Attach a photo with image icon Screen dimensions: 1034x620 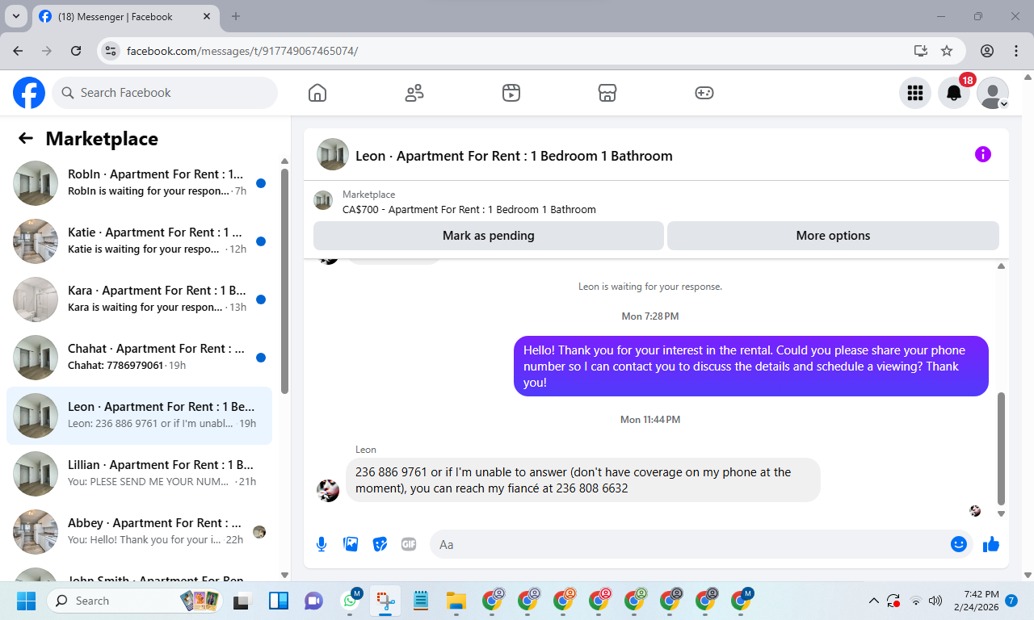coord(351,544)
